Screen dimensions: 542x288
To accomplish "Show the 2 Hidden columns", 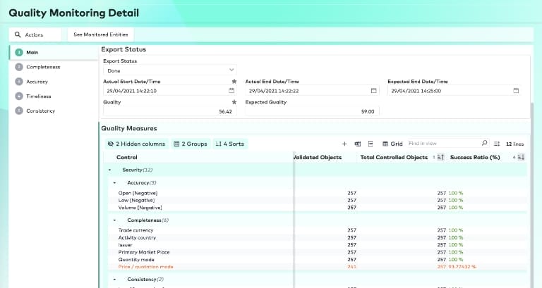I will coord(136,144).
